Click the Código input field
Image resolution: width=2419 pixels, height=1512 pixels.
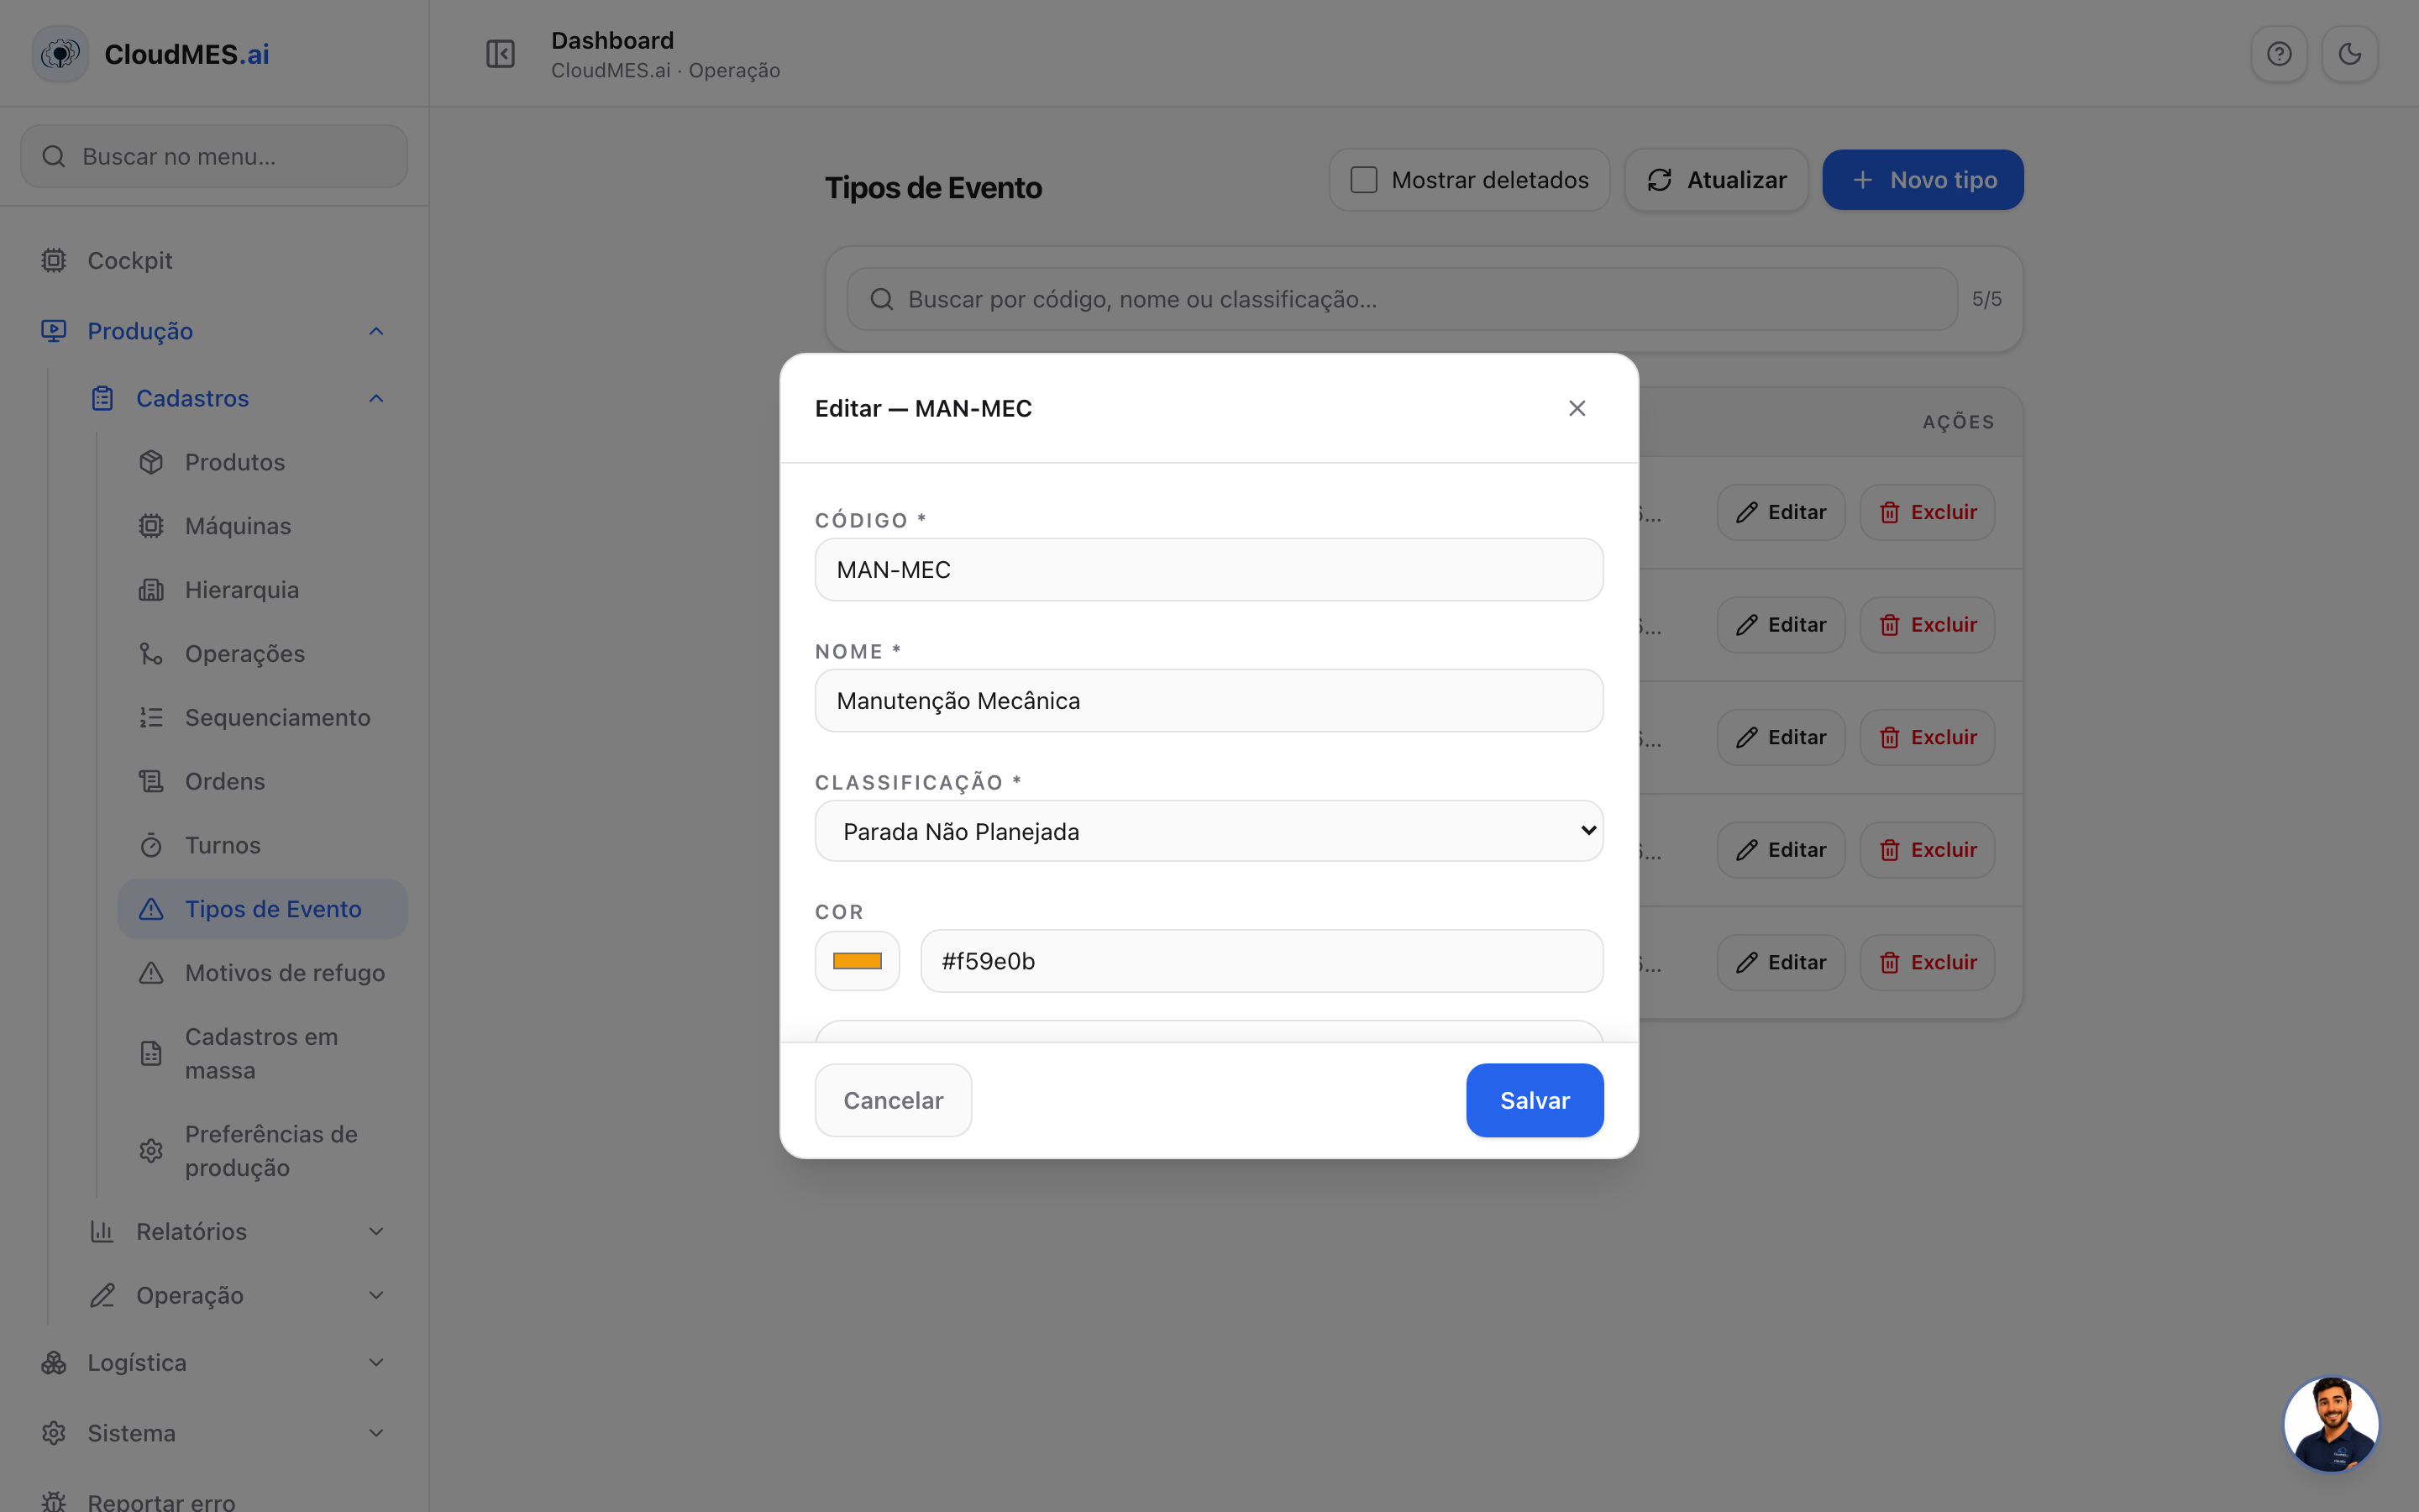pyautogui.click(x=1209, y=570)
